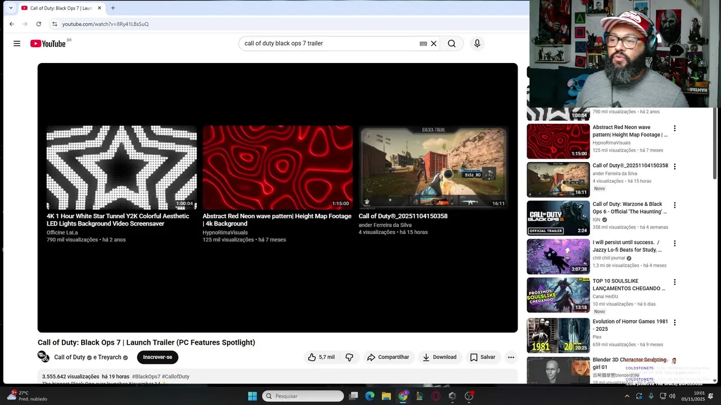
Task: Click the Compartilhar share button
Action: [389, 357]
